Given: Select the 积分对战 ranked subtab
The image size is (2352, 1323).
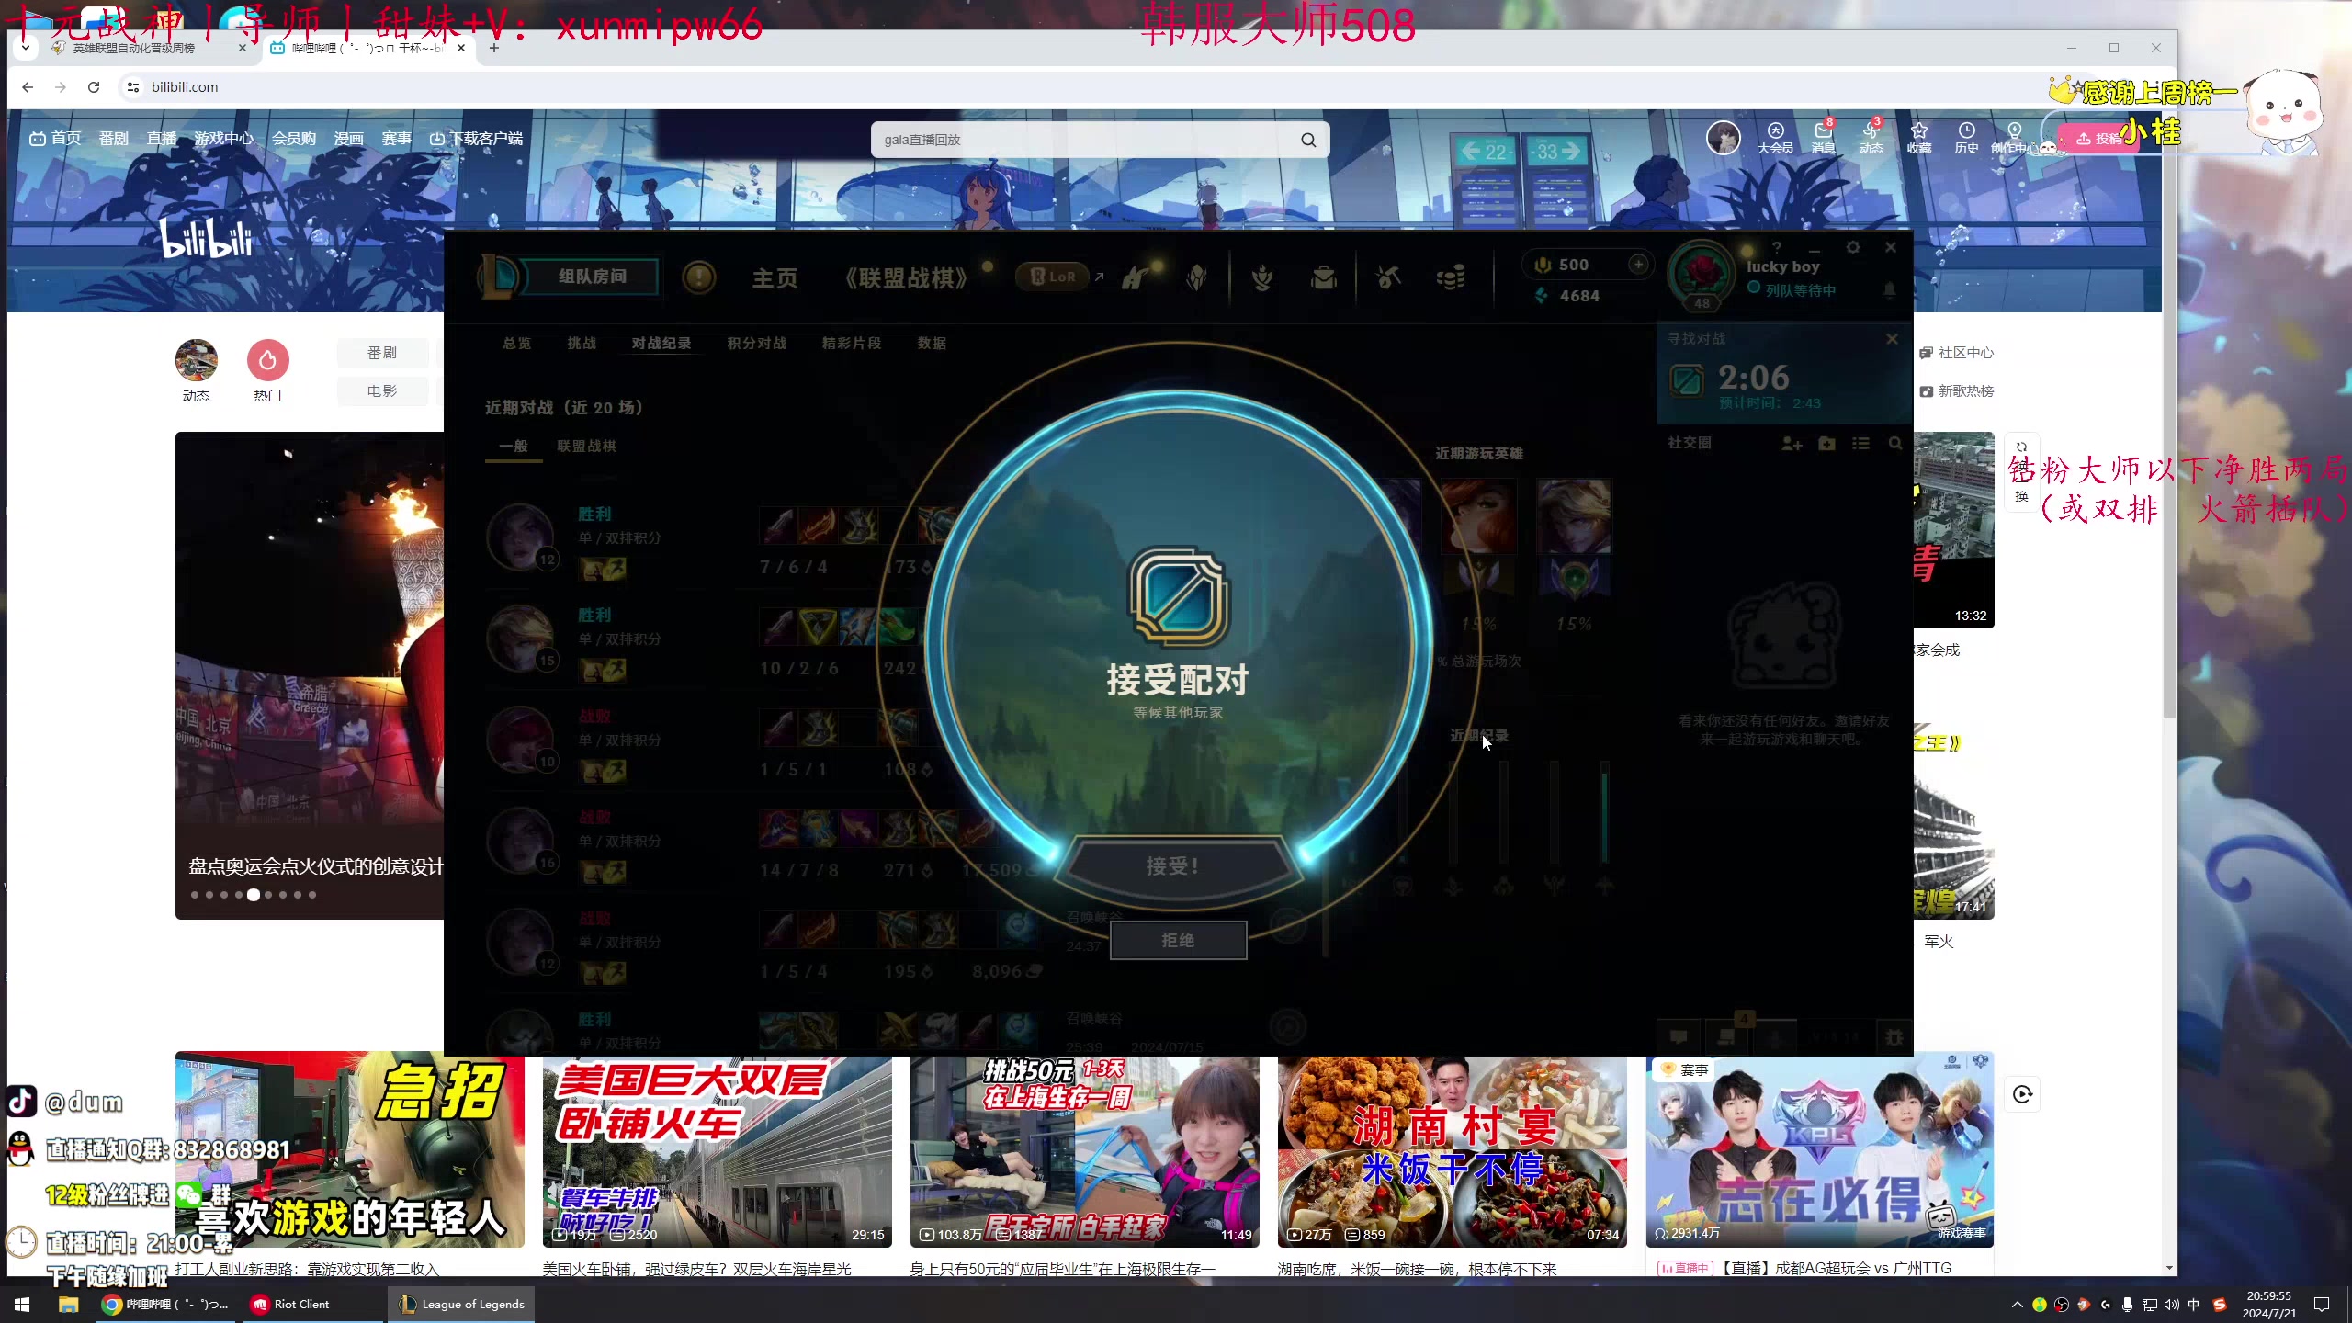Looking at the screenshot, I should coord(757,343).
